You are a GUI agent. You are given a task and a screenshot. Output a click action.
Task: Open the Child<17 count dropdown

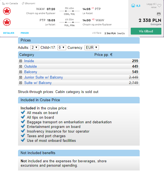tap(62, 47)
